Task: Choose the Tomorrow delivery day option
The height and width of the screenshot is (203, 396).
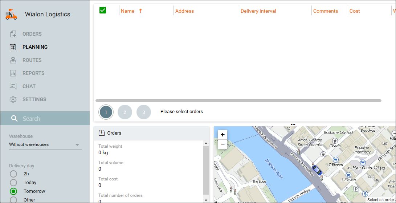Action: (x=13, y=191)
